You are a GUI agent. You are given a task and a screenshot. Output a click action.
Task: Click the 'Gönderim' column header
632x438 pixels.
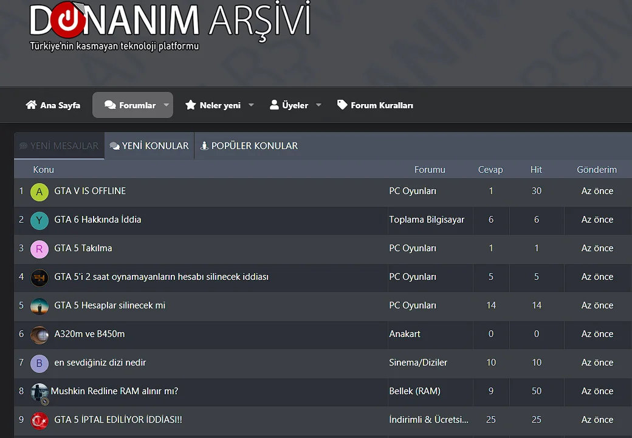click(x=597, y=169)
